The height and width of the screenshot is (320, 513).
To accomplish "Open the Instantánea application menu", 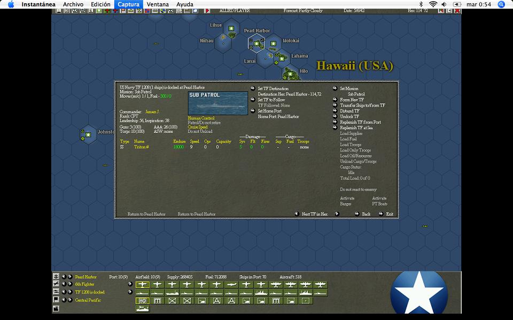I will pos(38,4).
